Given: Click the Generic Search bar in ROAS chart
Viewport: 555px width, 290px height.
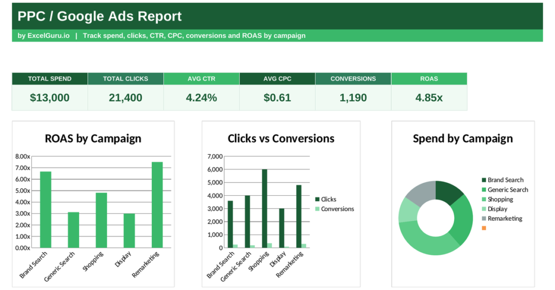Looking at the screenshot, I should click(74, 230).
